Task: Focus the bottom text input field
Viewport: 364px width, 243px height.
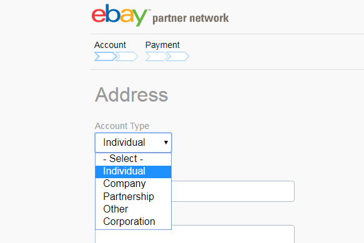Action: pyautogui.click(x=195, y=235)
